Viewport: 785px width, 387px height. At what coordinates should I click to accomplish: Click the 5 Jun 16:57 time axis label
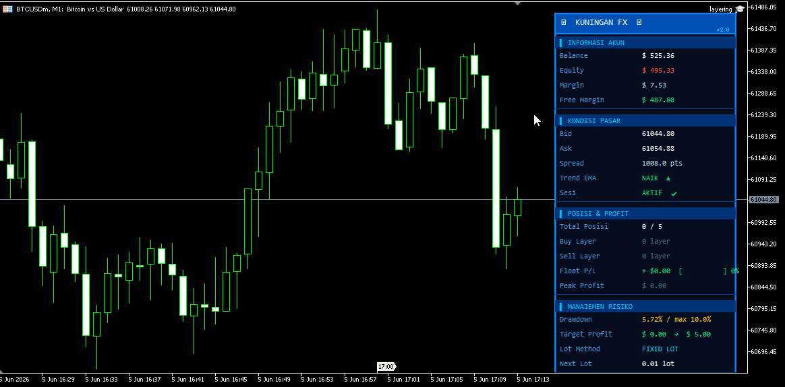tap(360, 380)
